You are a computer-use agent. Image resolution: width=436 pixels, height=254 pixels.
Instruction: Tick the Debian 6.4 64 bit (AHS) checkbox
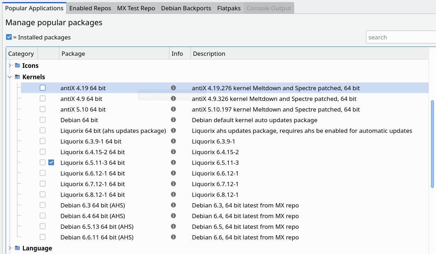click(x=43, y=216)
